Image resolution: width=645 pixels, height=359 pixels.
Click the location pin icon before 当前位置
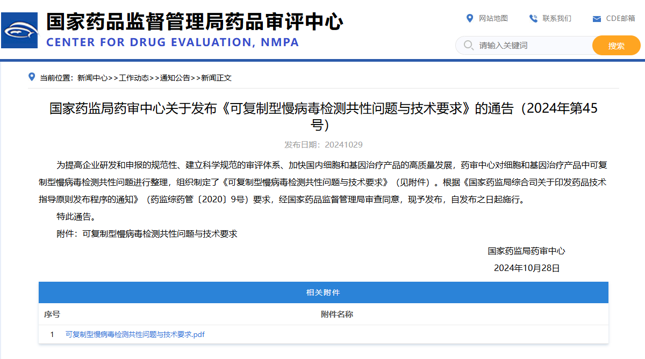pos(32,77)
